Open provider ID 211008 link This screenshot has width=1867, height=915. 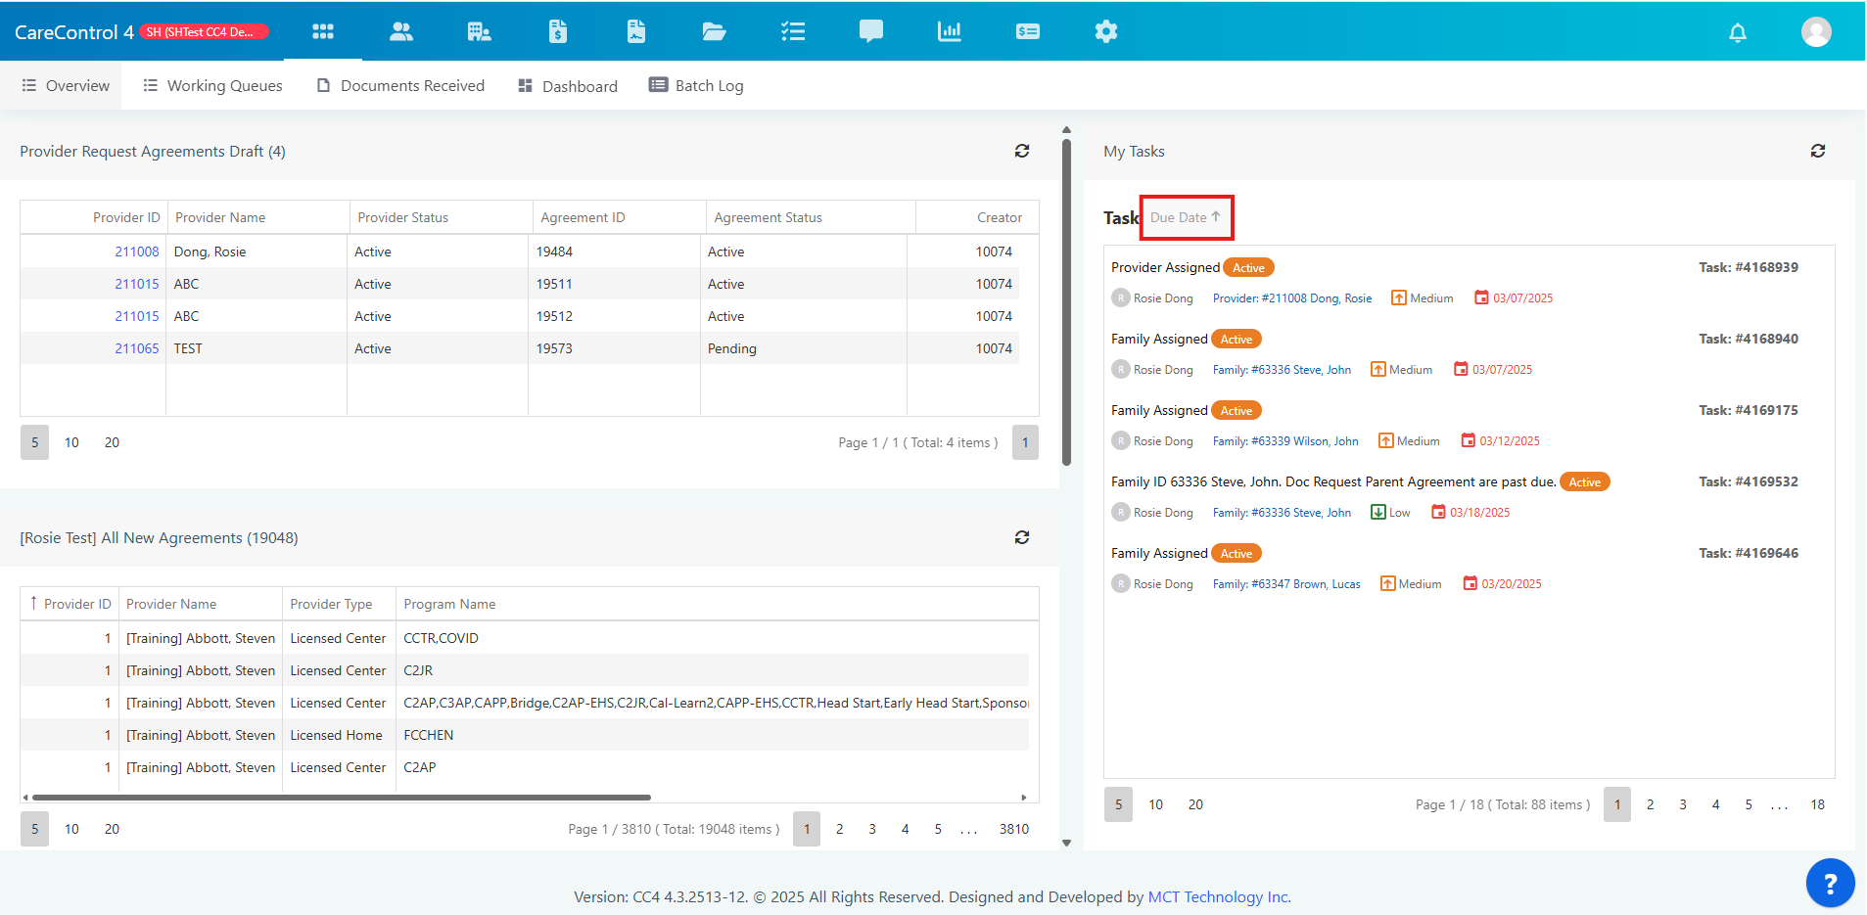click(137, 252)
